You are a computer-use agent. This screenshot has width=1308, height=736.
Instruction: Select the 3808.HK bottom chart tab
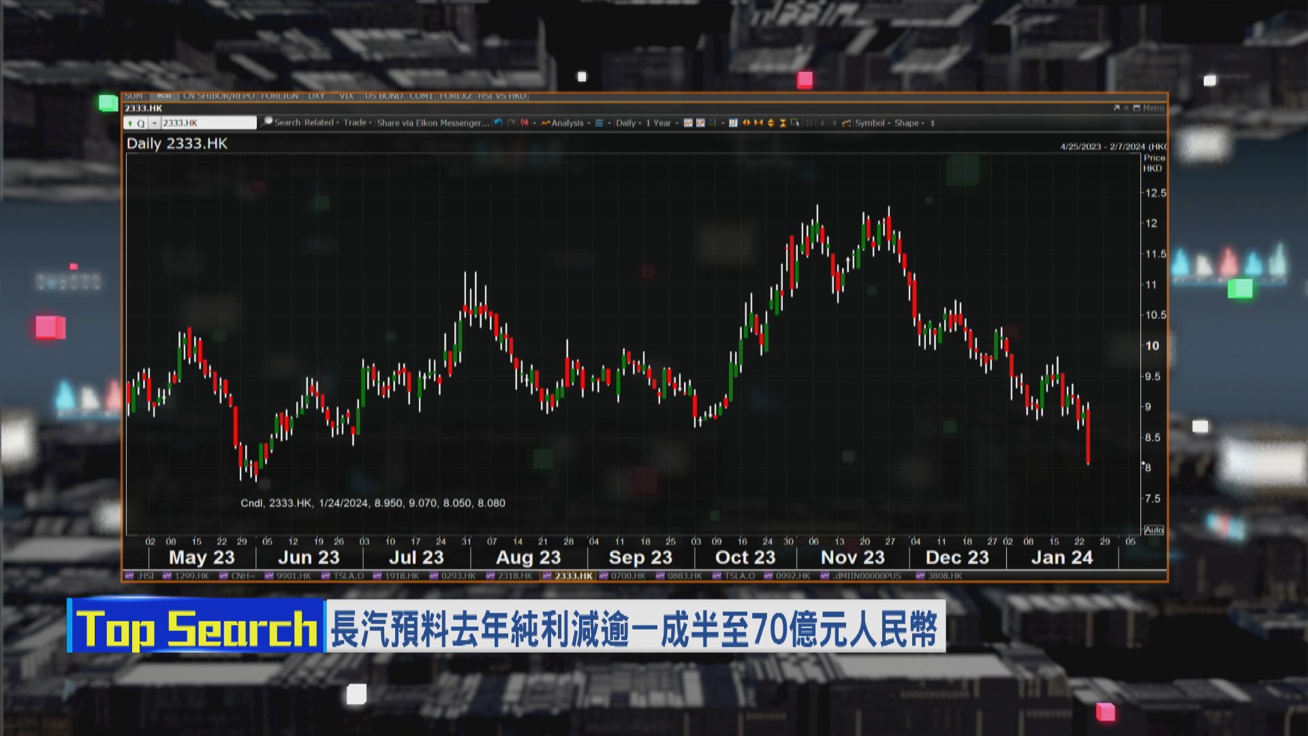939,576
